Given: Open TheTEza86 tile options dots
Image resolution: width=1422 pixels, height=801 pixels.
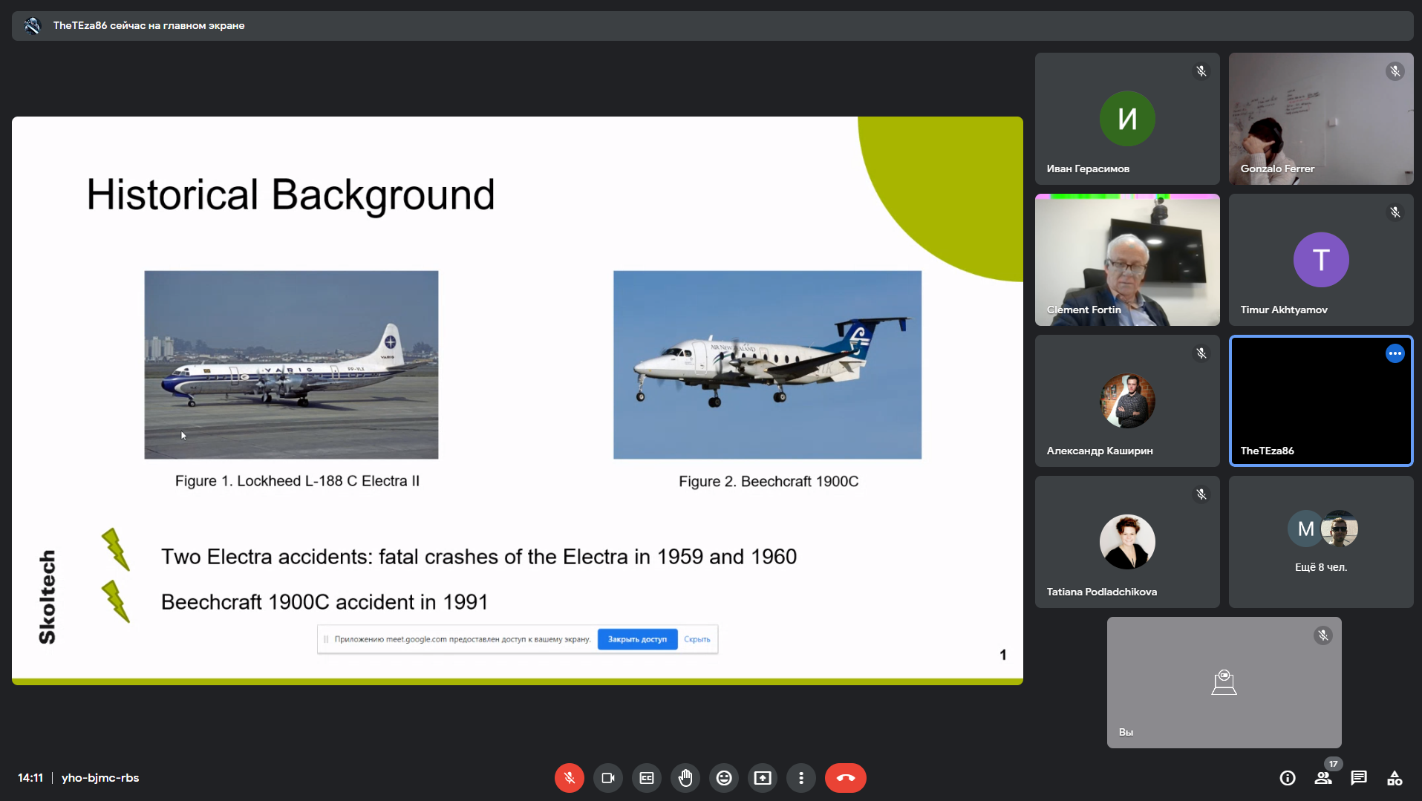Looking at the screenshot, I should click(1395, 353).
